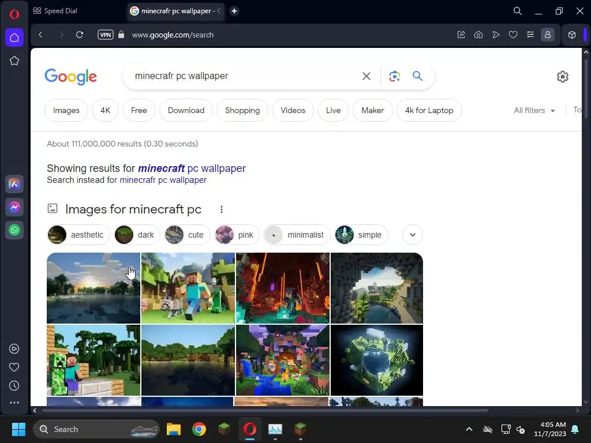The width and height of the screenshot is (591, 443).
Task: Add page to bookmarks with the heart icon
Action: [513, 35]
